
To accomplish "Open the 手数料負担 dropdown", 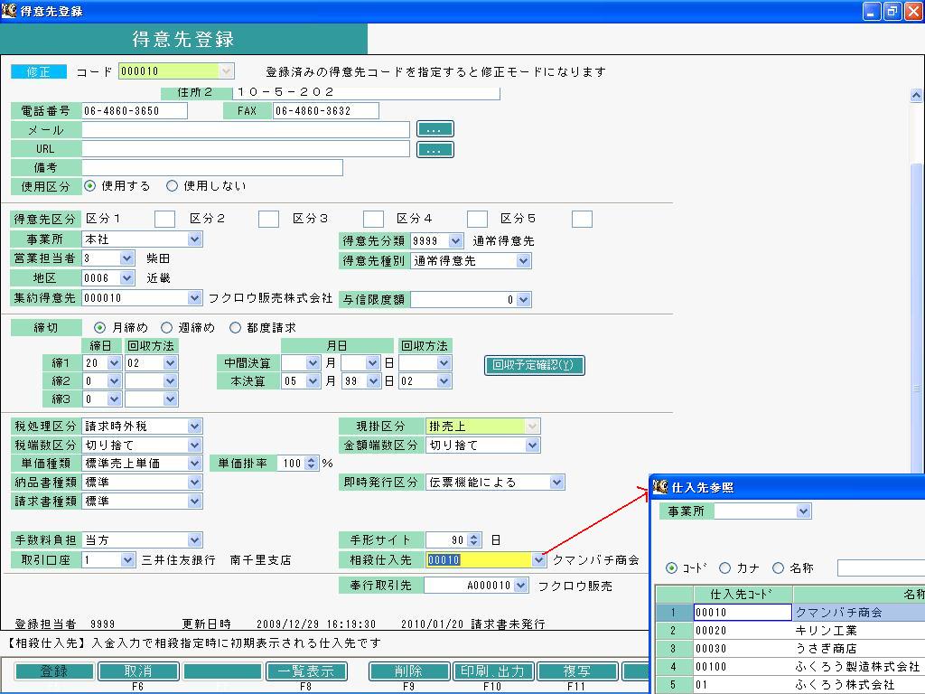I will coord(195,540).
